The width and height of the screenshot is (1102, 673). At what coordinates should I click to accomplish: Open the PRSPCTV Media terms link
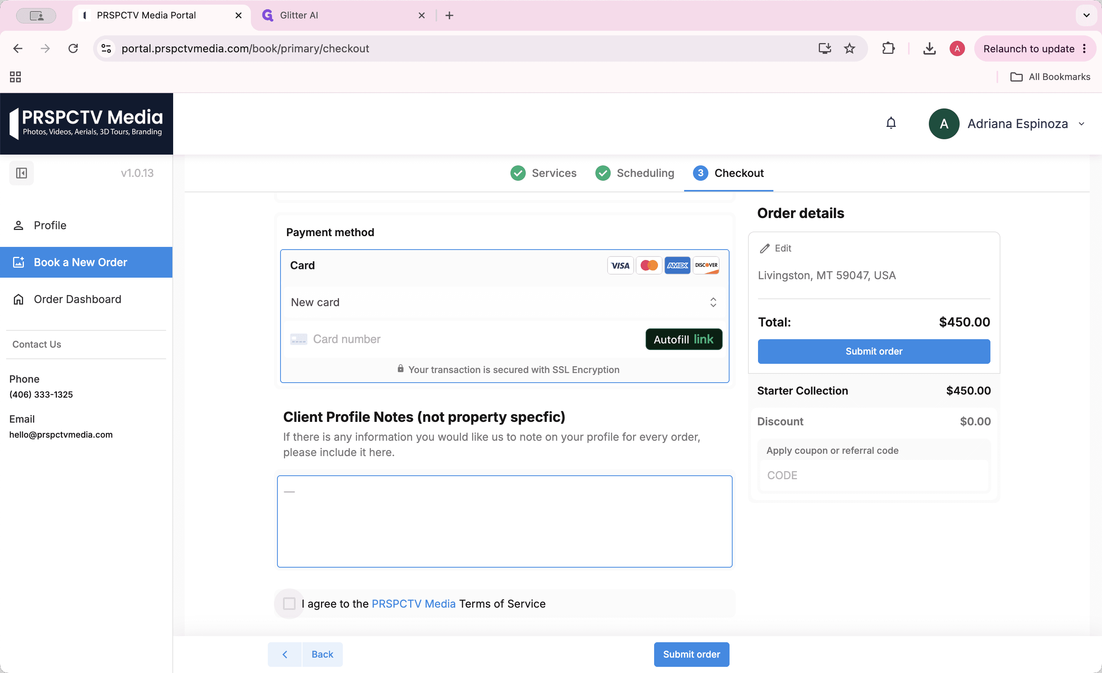(x=414, y=604)
